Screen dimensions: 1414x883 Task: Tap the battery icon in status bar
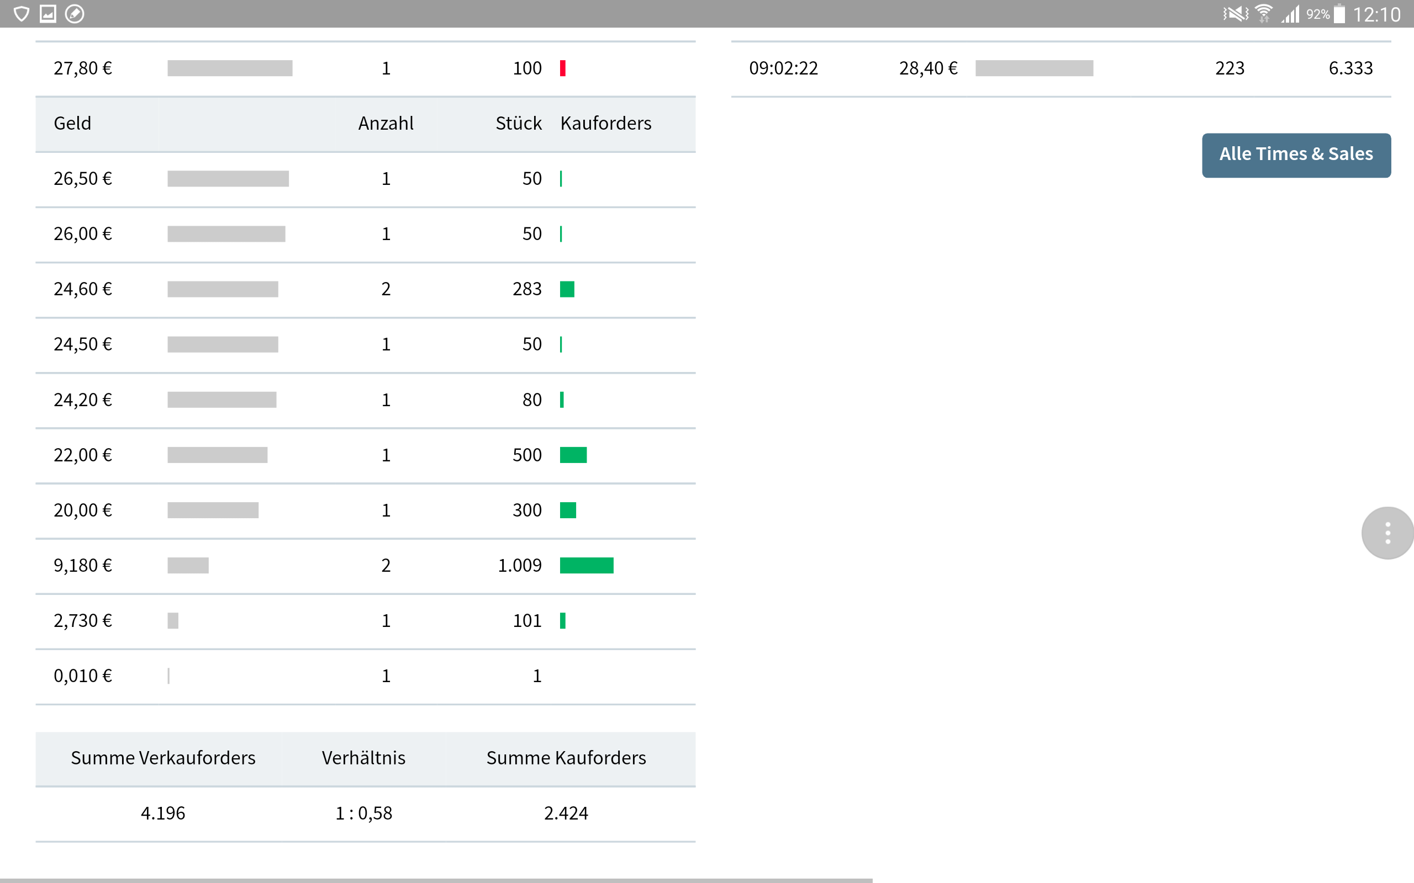click(x=1340, y=13)
